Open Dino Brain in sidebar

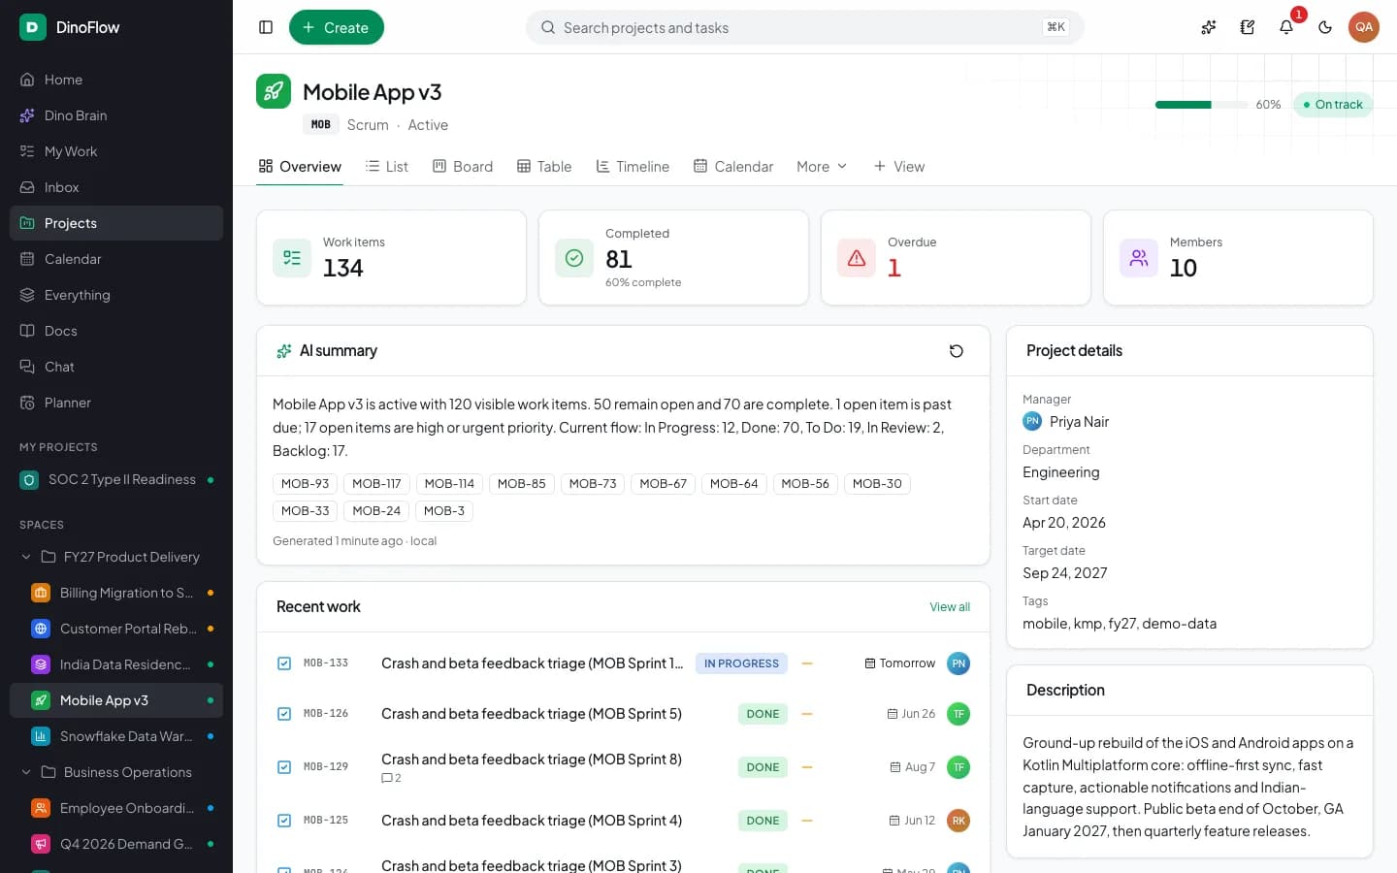116,115
